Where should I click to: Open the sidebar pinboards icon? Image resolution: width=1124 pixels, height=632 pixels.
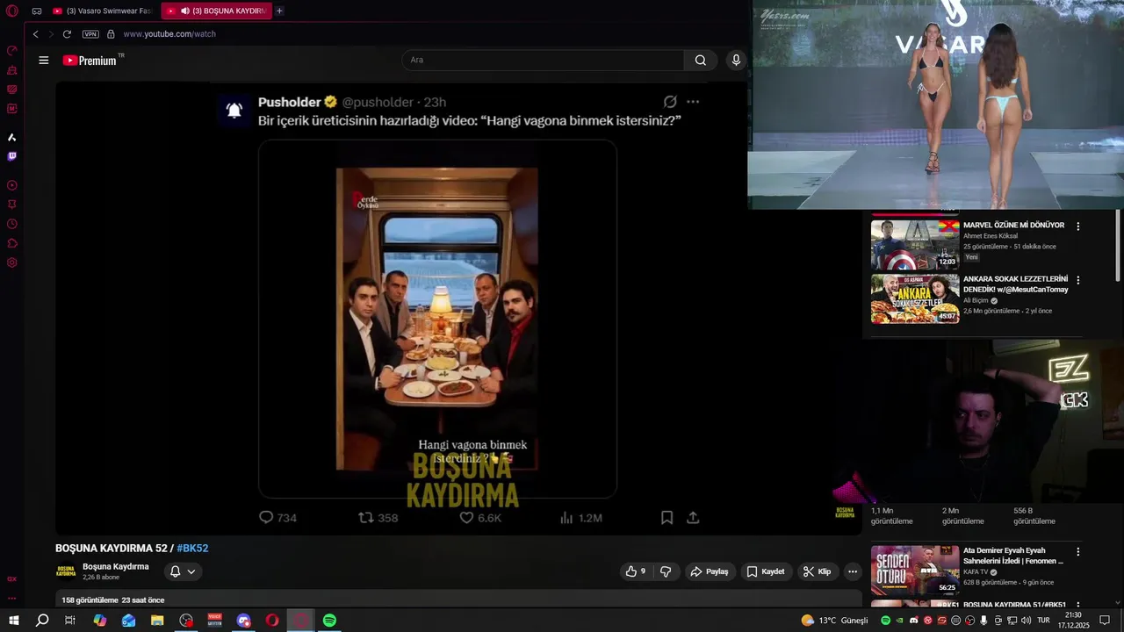(x=12, y=205)
